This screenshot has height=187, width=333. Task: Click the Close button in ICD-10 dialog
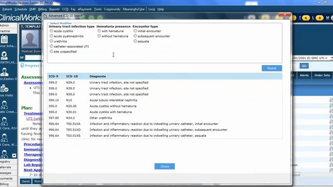[x=164, y=166]
